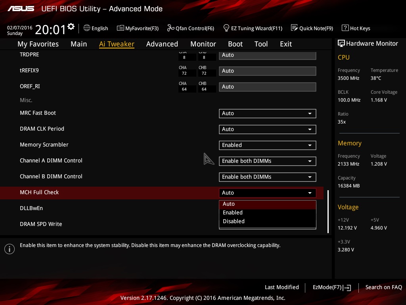
Task: Collapse the MCH Full Check dropdown
Action: point(268,193)
